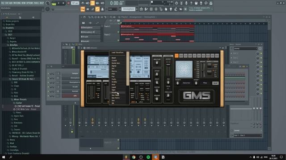
Task: Click the ENG language indicator in system tray
Action: [265, 157]
